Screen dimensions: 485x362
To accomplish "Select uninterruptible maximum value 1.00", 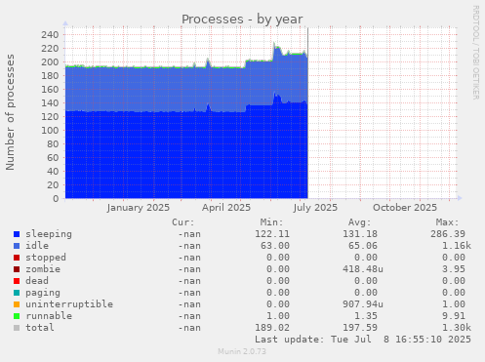I will pos(454,304).
